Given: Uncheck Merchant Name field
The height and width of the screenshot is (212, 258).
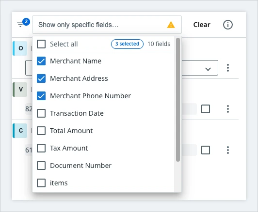Looking at the screenshot, I should (x=41, y=61).
